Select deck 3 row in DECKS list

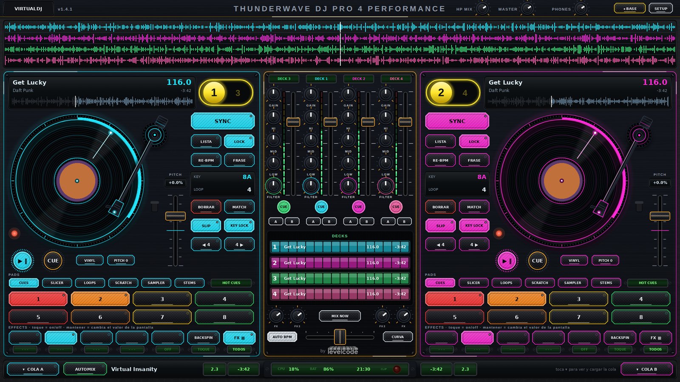pos(340,278)
